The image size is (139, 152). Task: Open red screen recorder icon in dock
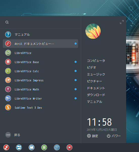pyautogui.click(x=69, y=147)
